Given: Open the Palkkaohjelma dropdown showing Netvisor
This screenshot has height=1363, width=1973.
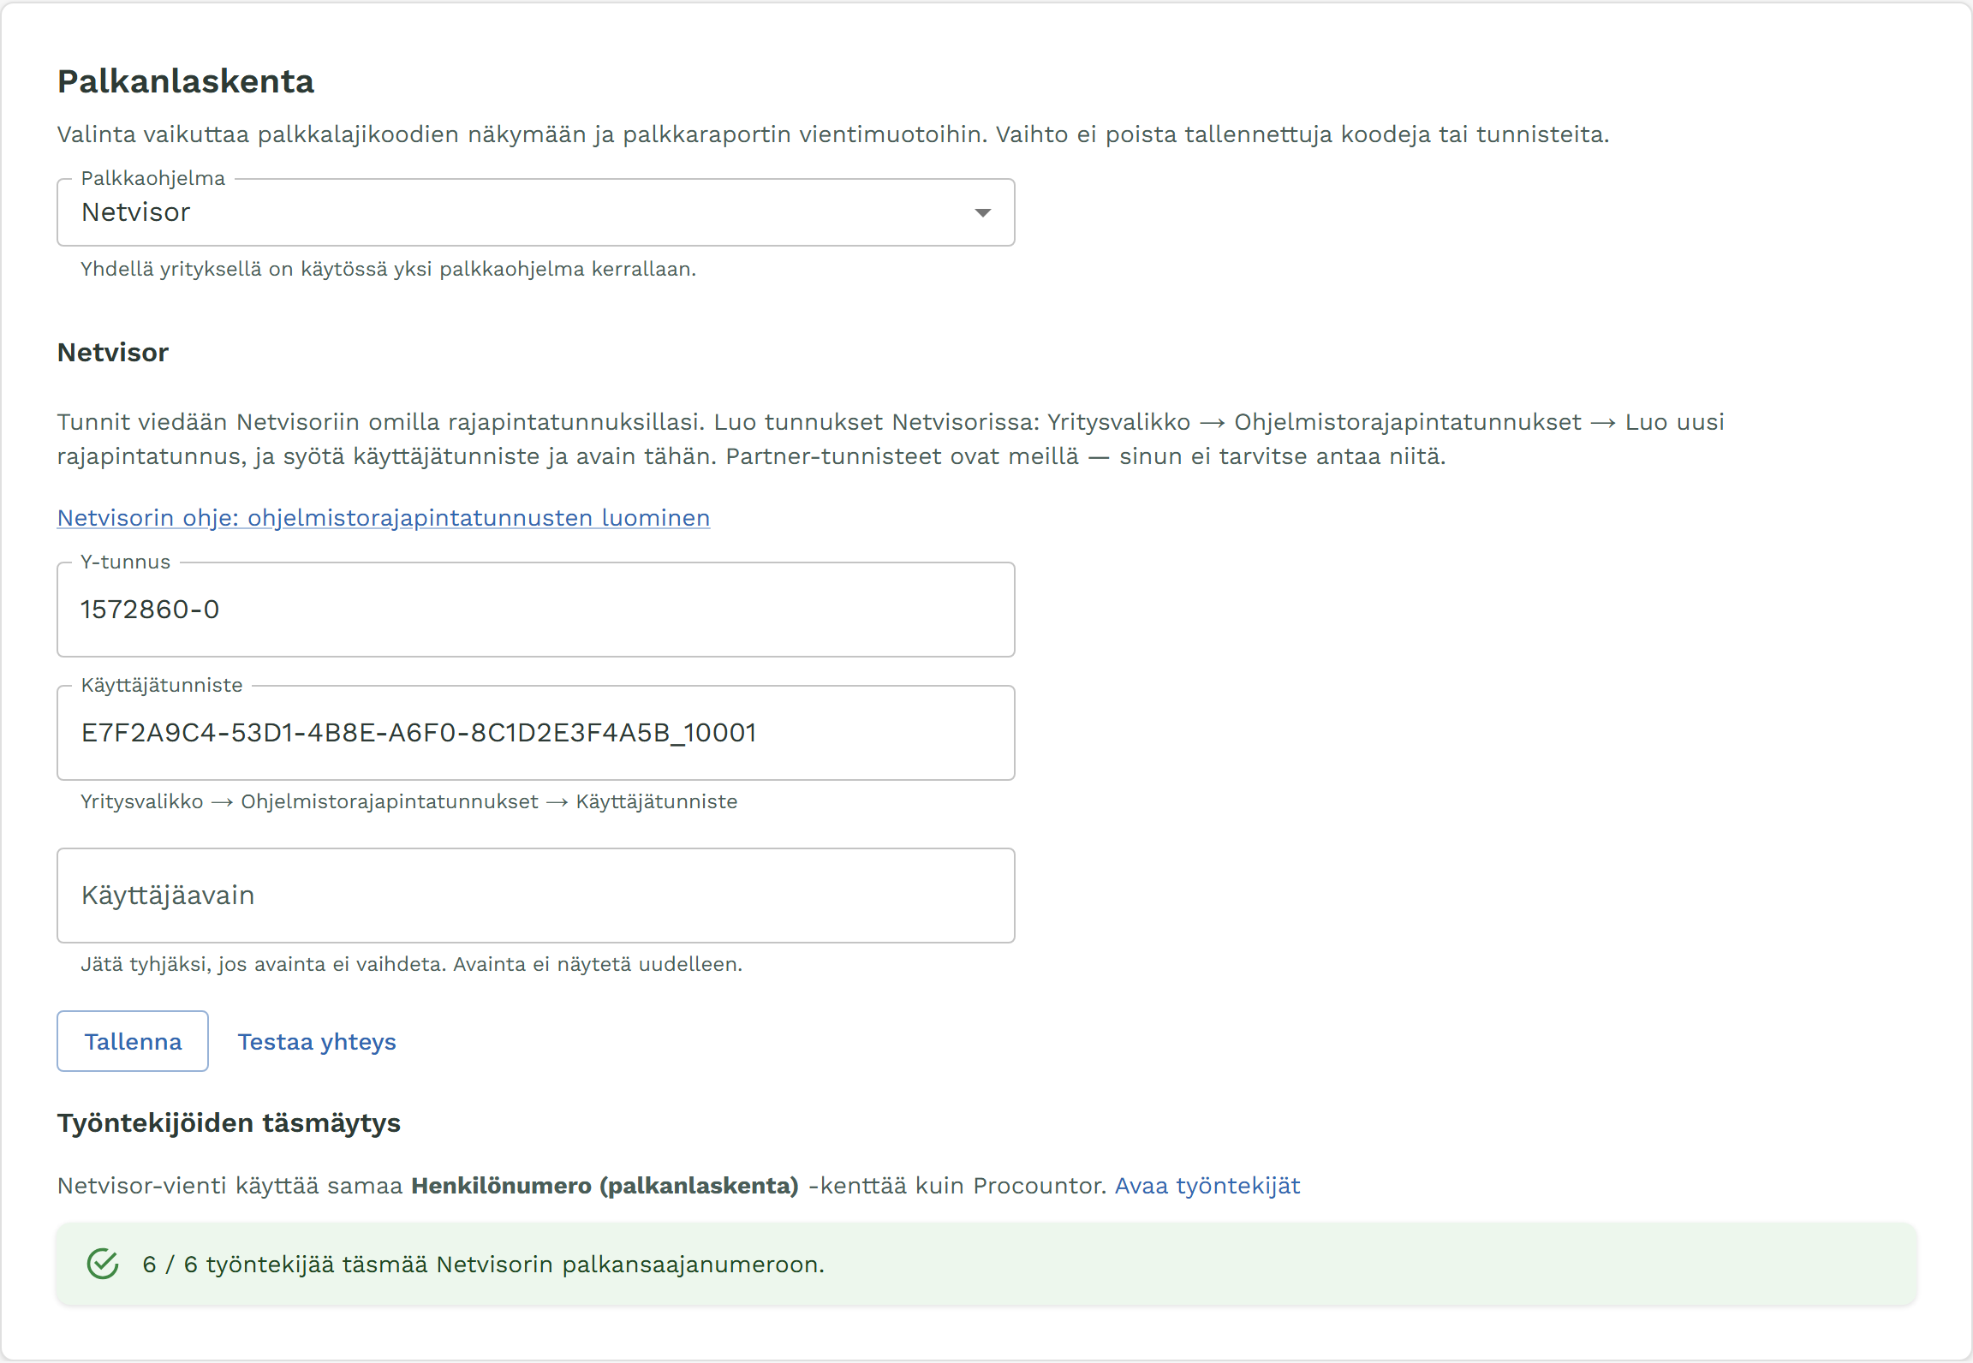Looking at the screenshot, I should (x=536, y=212).
